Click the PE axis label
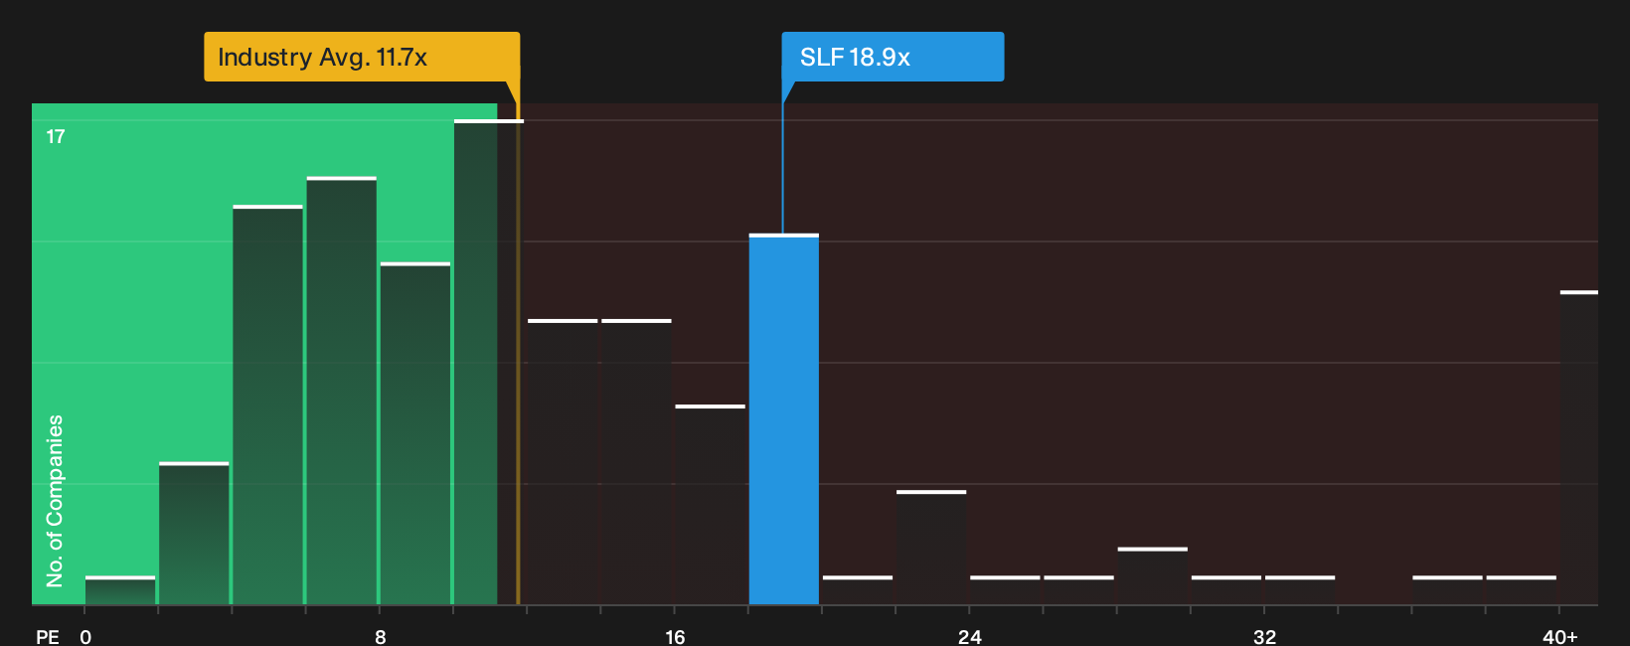Image resolution: width=1630 pixels, height=646 pixels. (x=48, y=637)
